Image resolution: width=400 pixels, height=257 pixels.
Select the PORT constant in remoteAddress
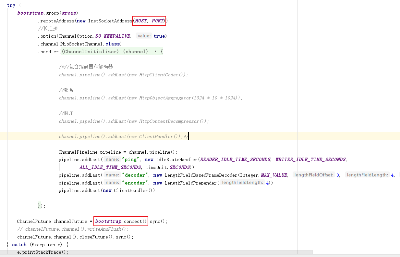click(x=158, y=20)
